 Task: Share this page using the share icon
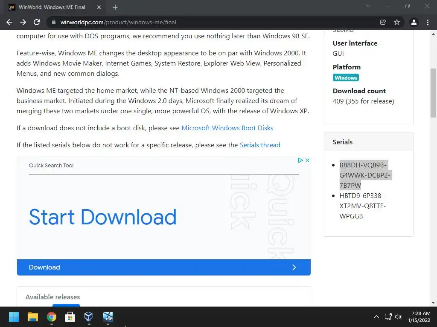(x=383, y=22)
